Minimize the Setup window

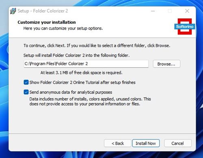153,11
